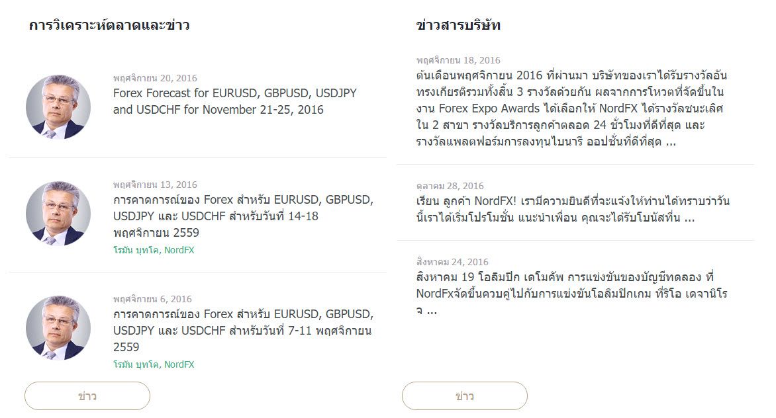Image resolution: width=776 pixels, height=418 pixels.
Task: Open the forecast article for 7-11 พฤศจิกายน 2559
Action: tap(243, 331)
